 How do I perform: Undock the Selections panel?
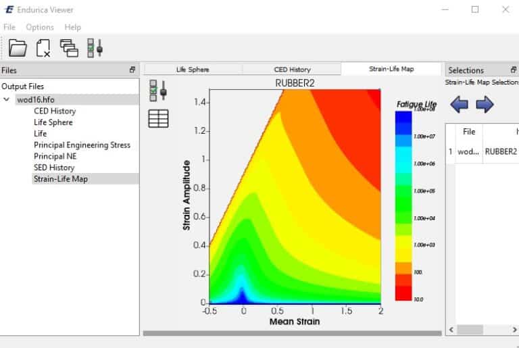(x=514, y=70)
